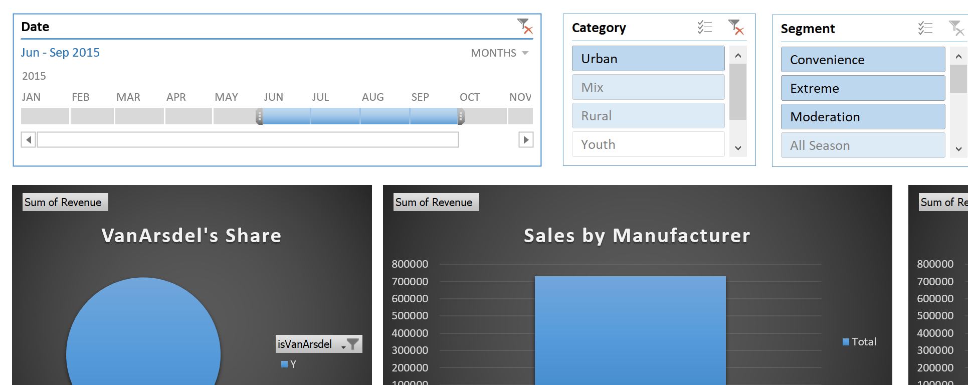Screen dimensions: 968x385
Task: Select the APR month segment on the timeline
Action: (188, 116)
